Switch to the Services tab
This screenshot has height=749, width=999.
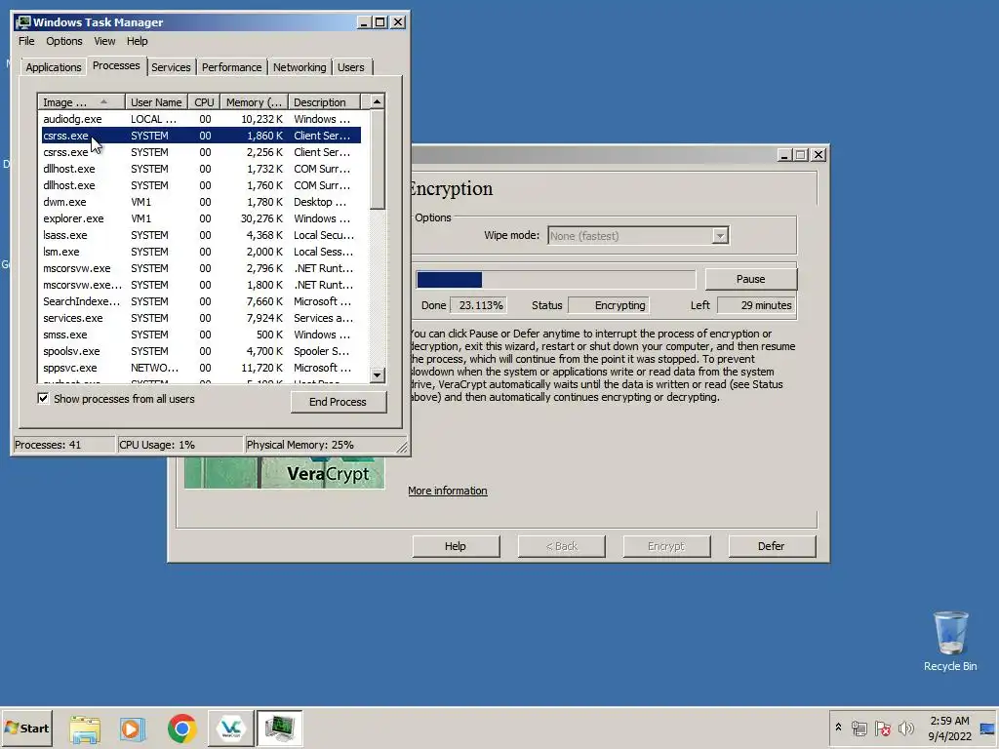171,67
